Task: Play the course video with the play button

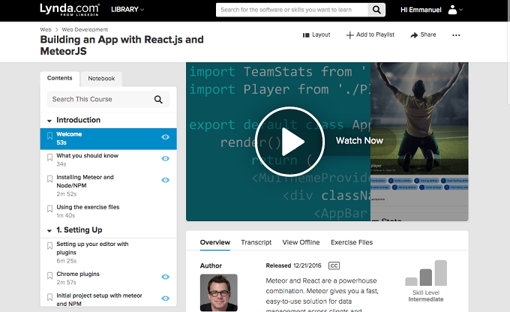Action: click(289, 142)
